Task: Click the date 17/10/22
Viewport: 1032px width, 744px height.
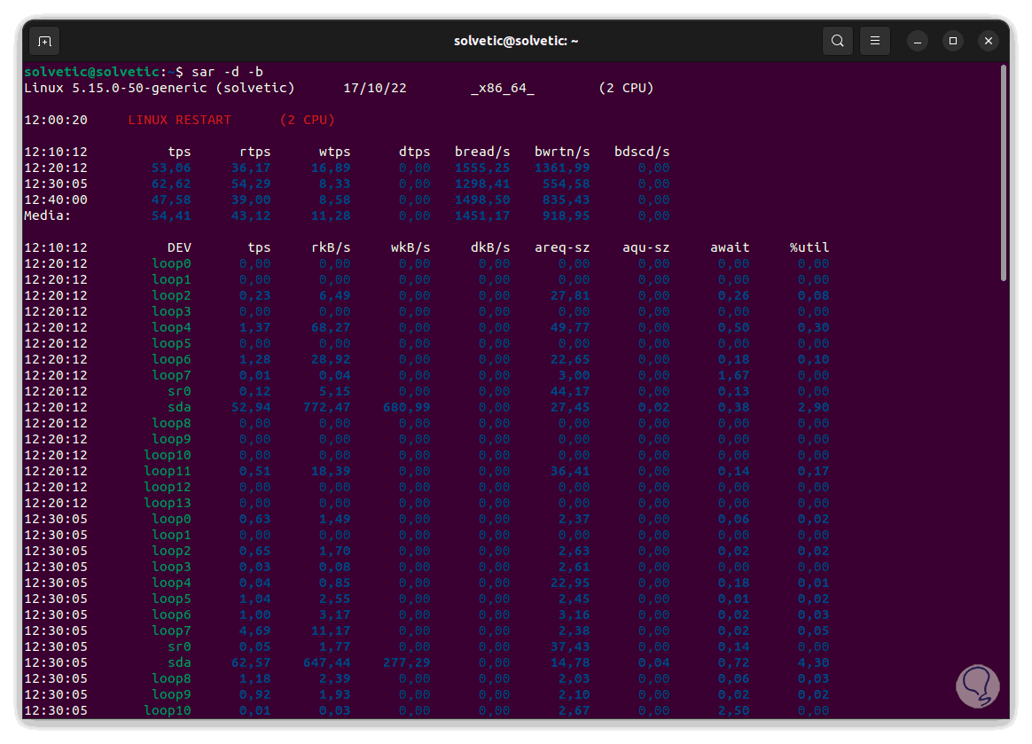Action: tap(374, 88)
